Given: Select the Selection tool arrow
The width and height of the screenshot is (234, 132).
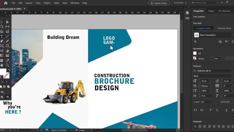Looking at the screenshot, I should click(x=2, y=22).
